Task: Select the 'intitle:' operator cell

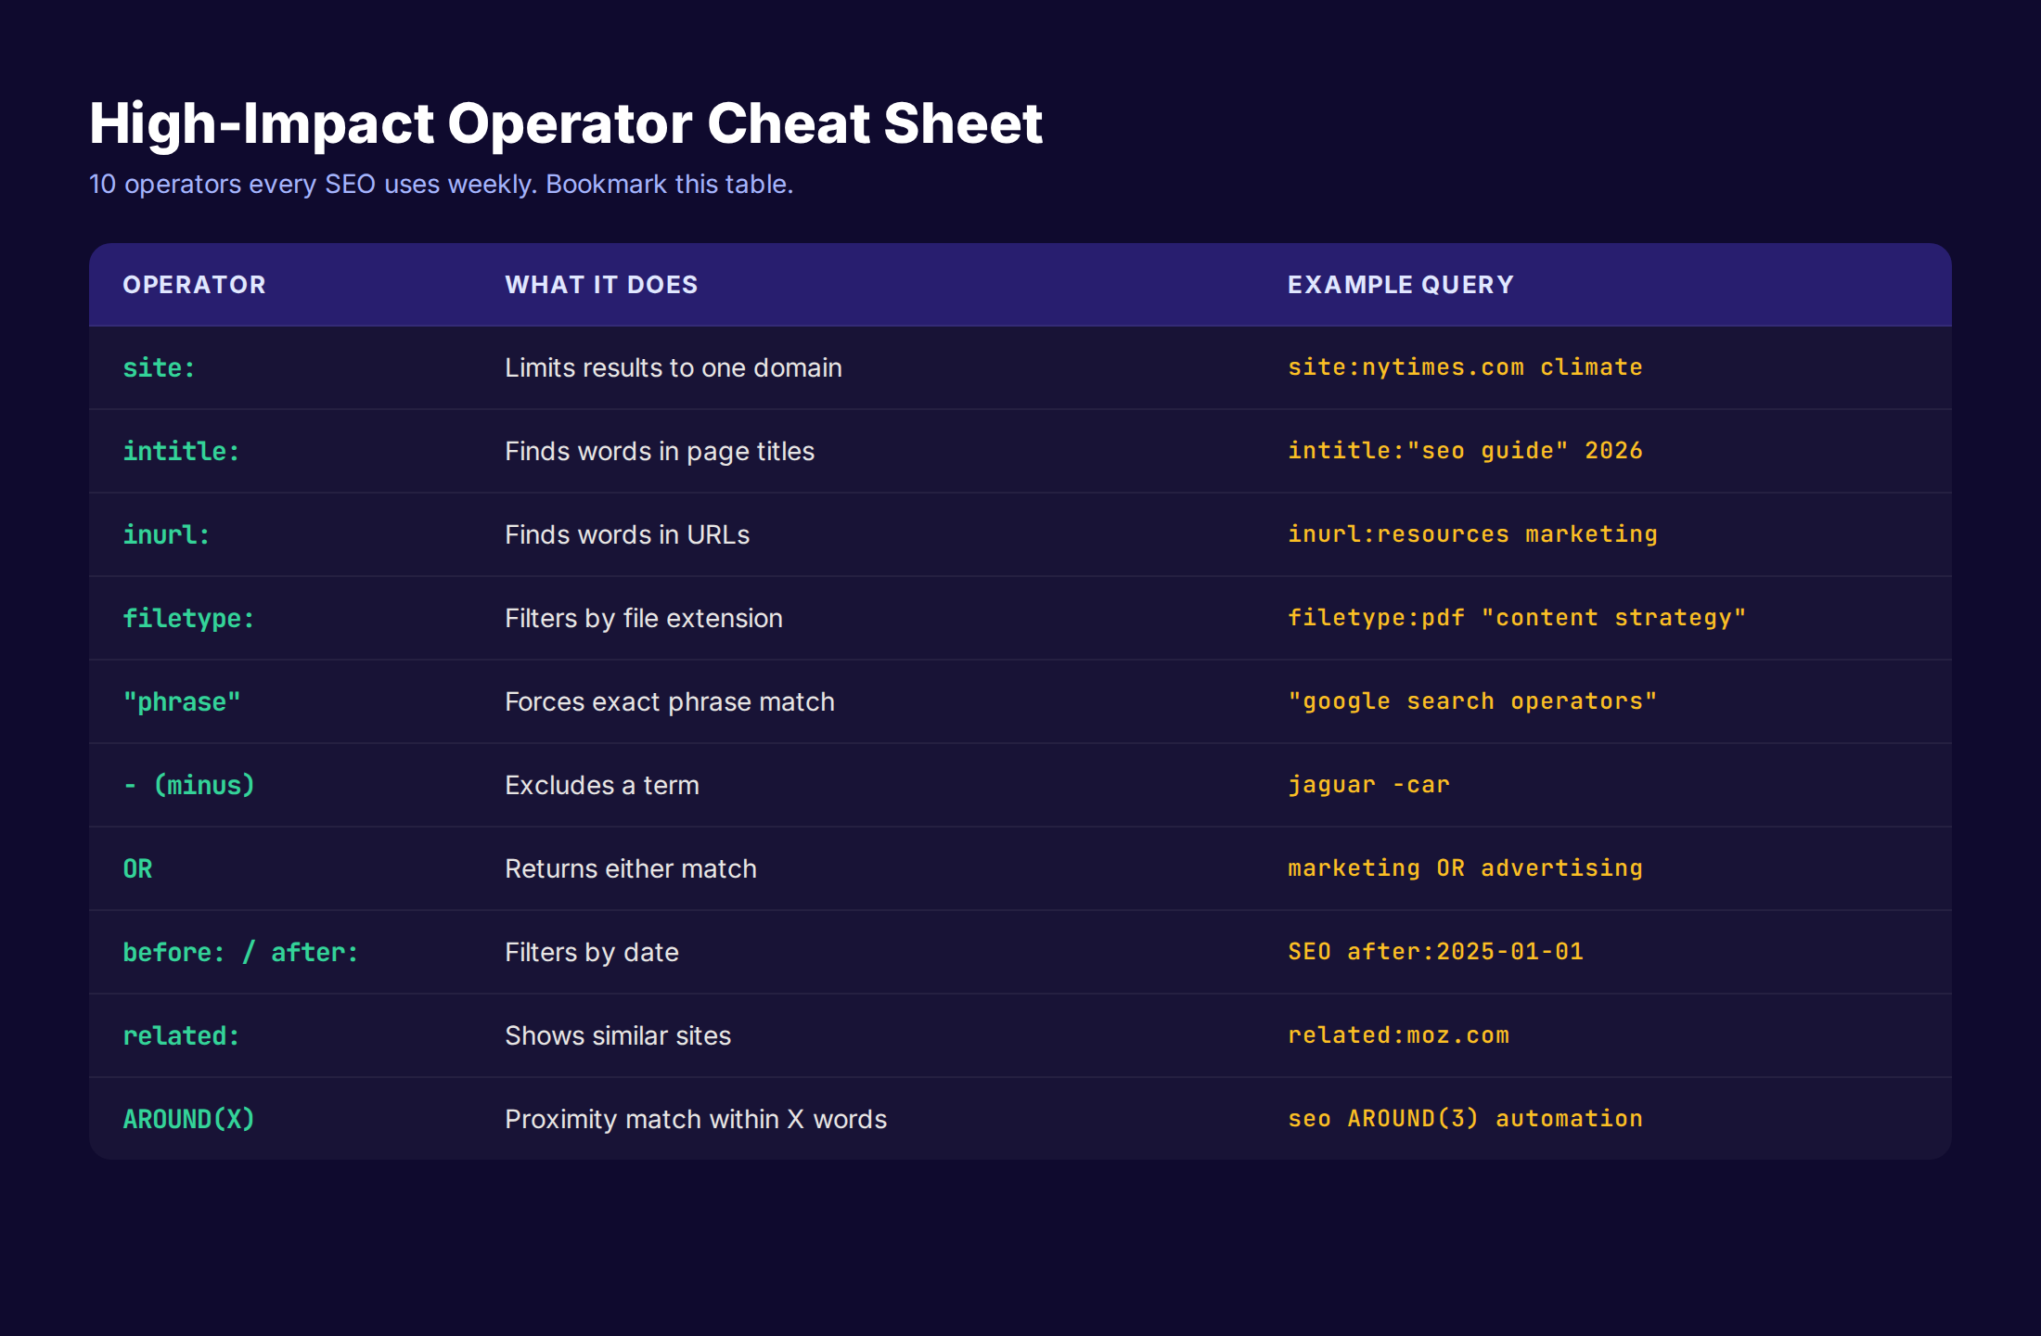Action: point(182,451)
